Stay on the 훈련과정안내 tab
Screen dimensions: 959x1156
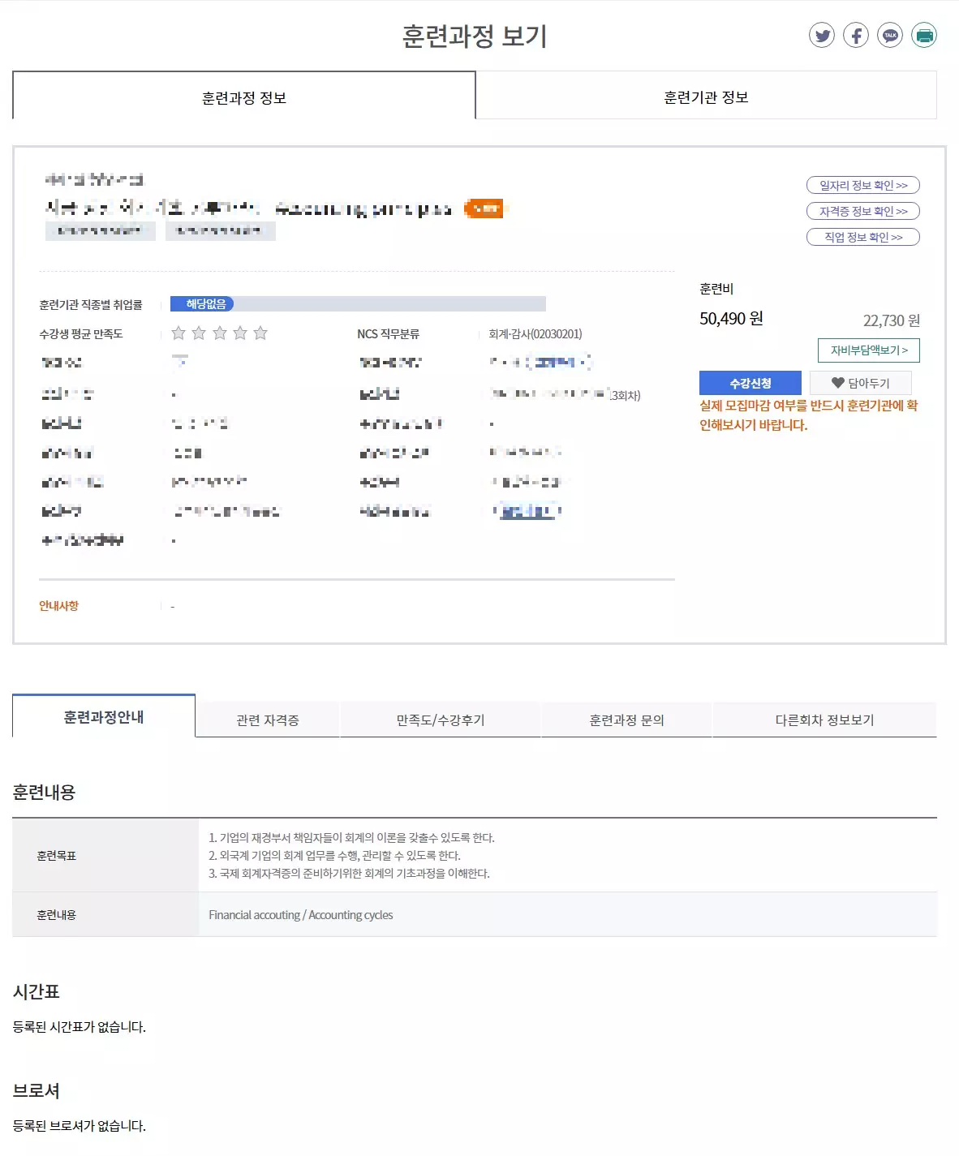pyautogui.click(x=103, y=717)
